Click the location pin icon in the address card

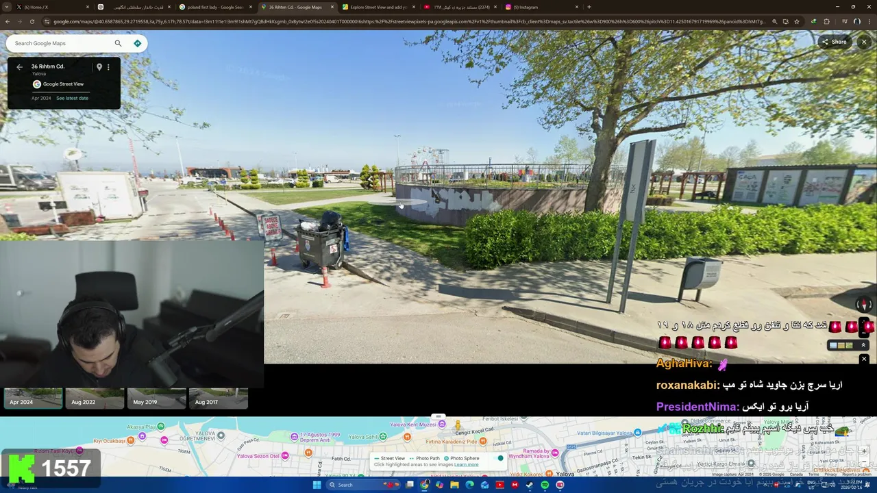pyautogui.click(x=99, y=67)
